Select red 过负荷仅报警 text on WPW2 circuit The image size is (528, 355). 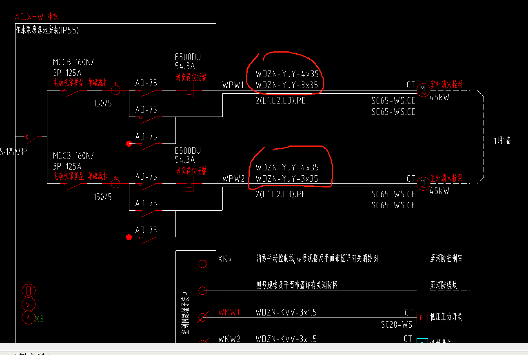[191, 170]
